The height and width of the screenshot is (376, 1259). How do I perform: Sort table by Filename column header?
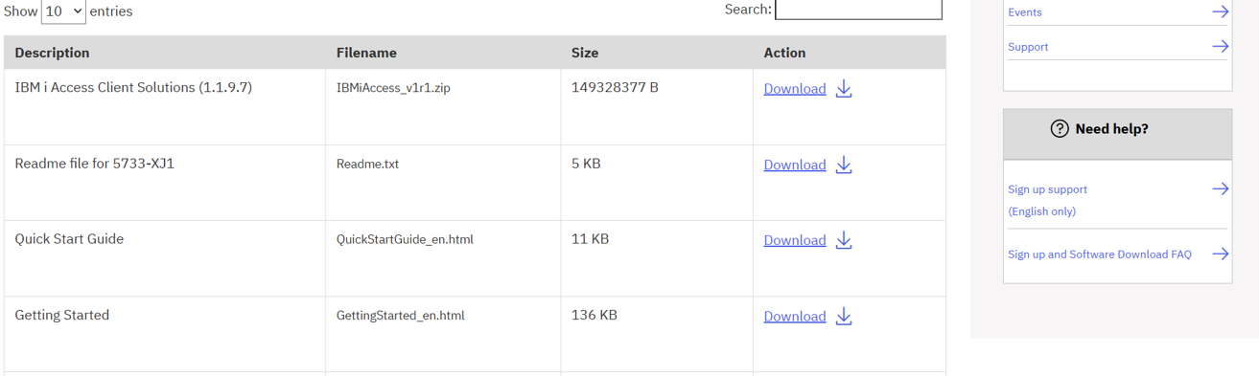[x=366, y=53]
